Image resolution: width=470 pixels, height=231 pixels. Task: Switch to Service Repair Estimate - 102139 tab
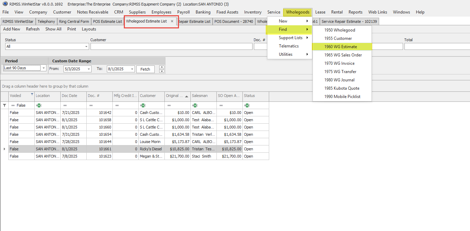350,21
